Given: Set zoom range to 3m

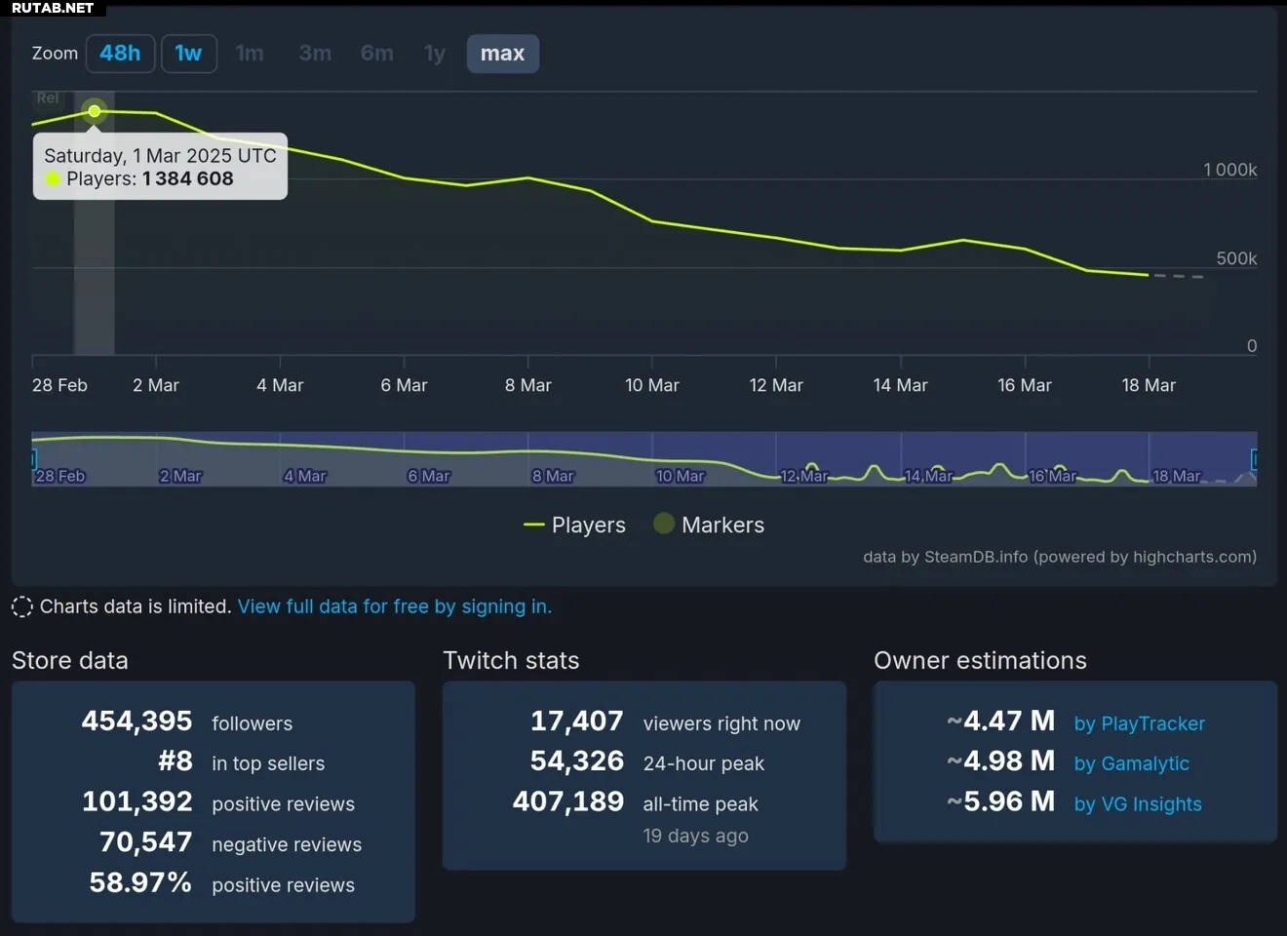Looking at the screenshot, I should tap(315, 54).
